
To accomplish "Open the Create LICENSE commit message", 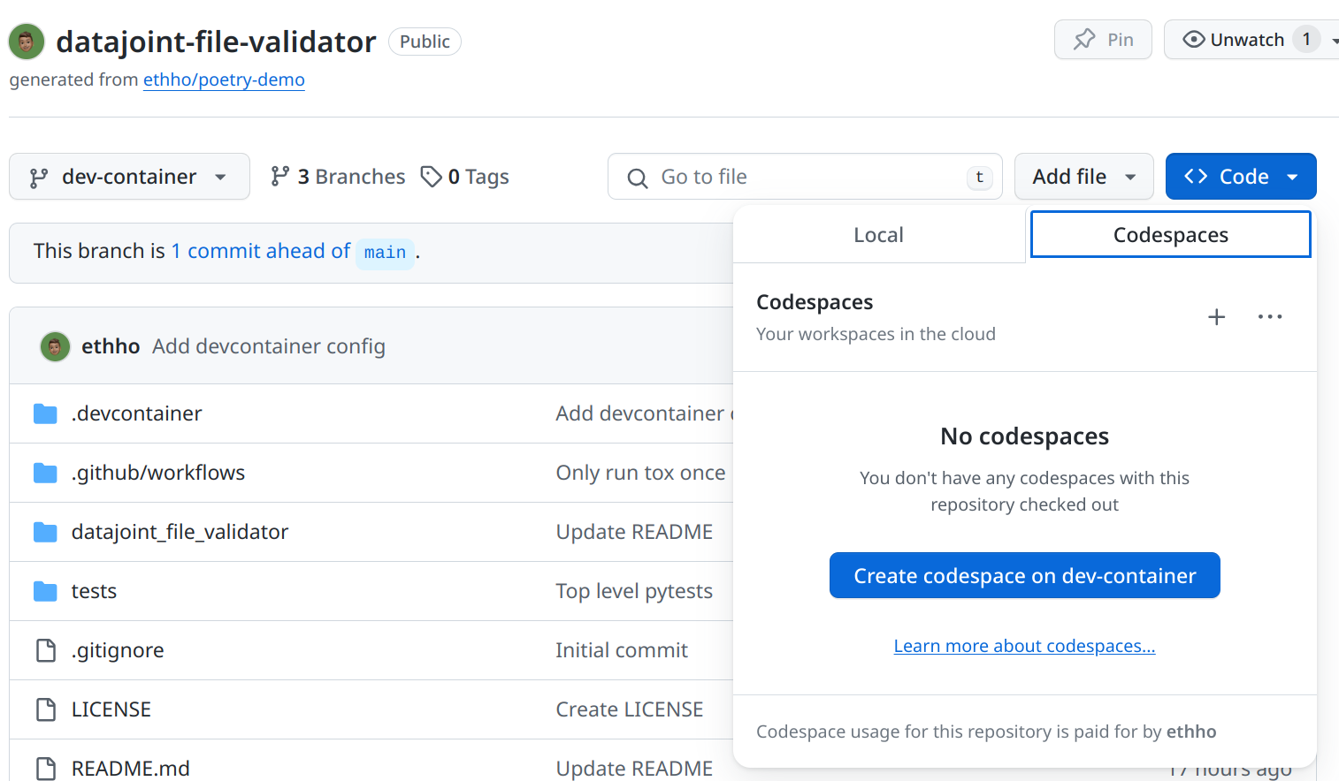I will pos(630,709).
